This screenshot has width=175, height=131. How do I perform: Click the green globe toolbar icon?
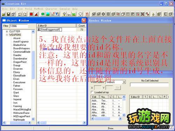(x=43, y=14)
